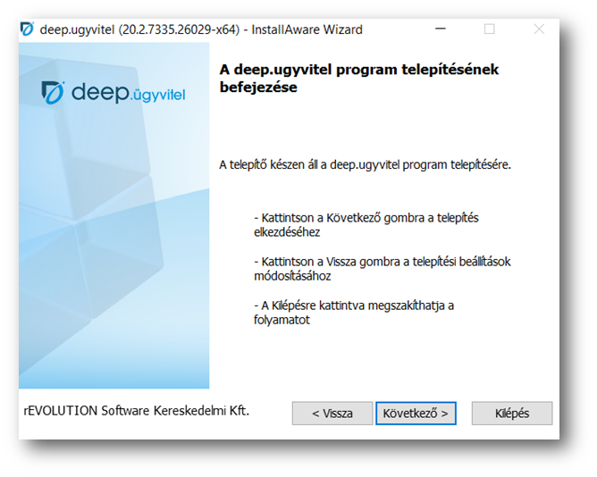Click the text 'A telepítő készen áll'

coord(365,165)
